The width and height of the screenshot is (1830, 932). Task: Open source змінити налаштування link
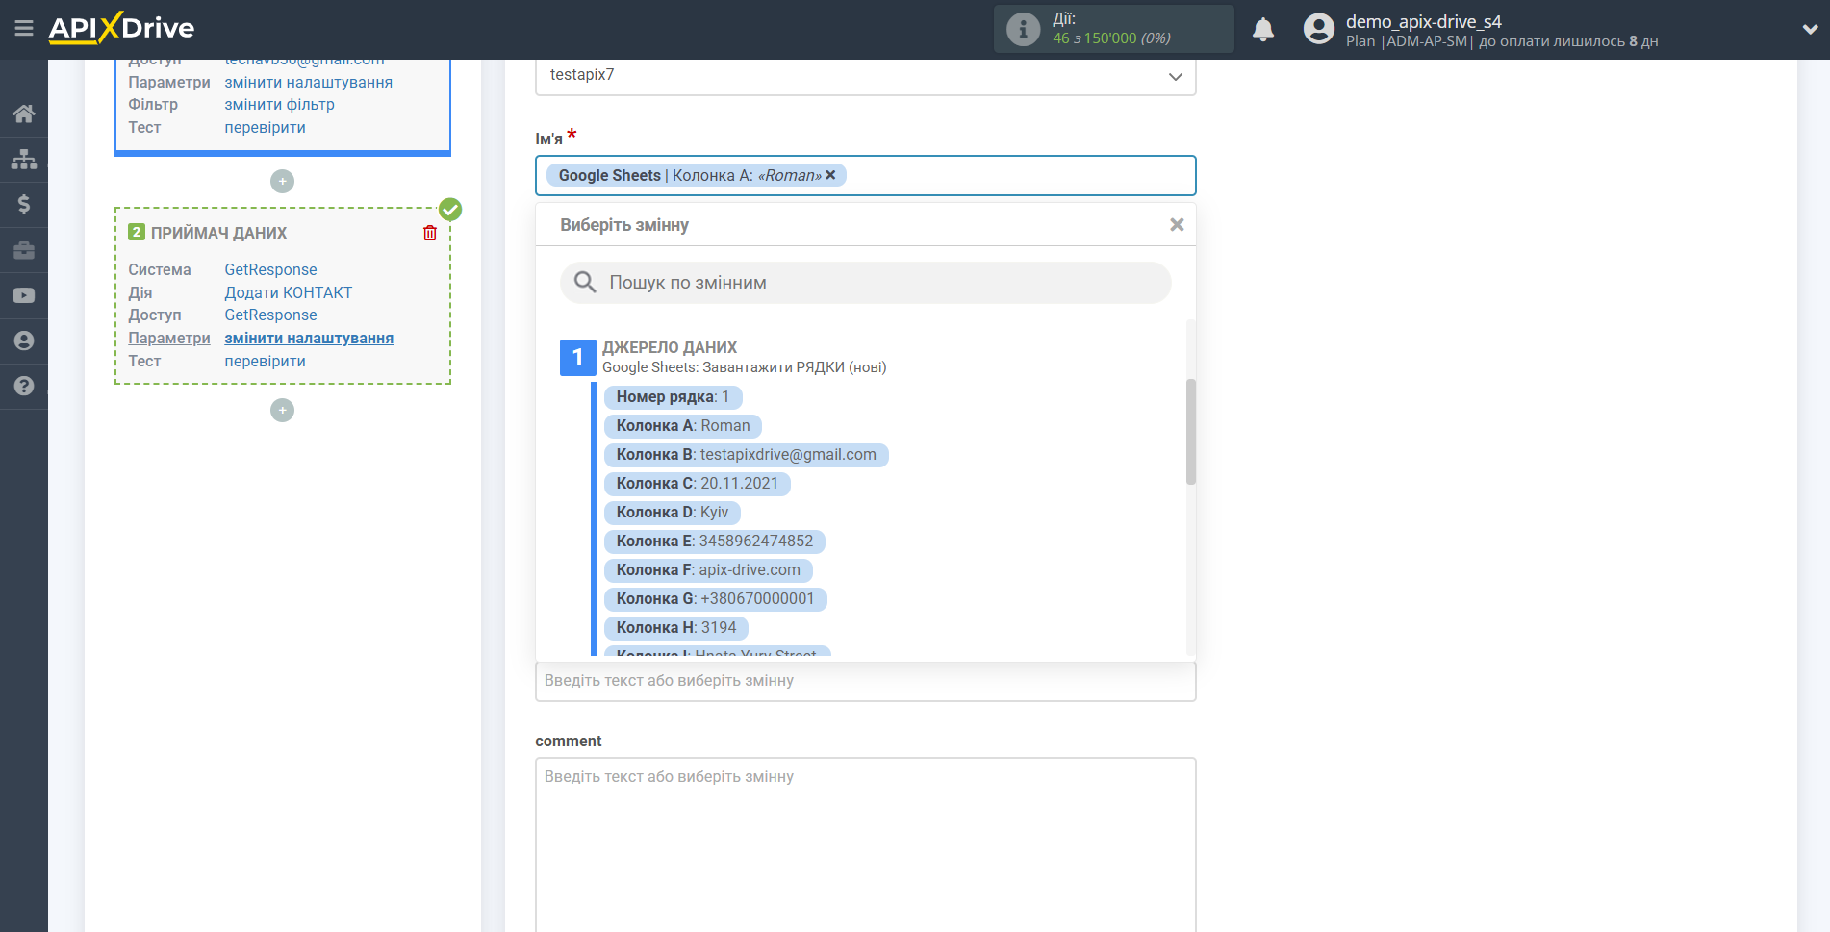(309, 83)
